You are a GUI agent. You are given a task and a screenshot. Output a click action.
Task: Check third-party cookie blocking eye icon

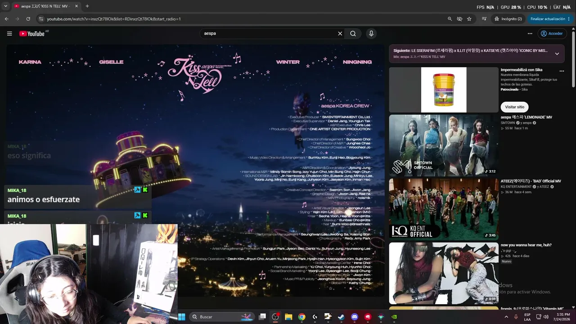pyautogui.click(x=459, y=19)
